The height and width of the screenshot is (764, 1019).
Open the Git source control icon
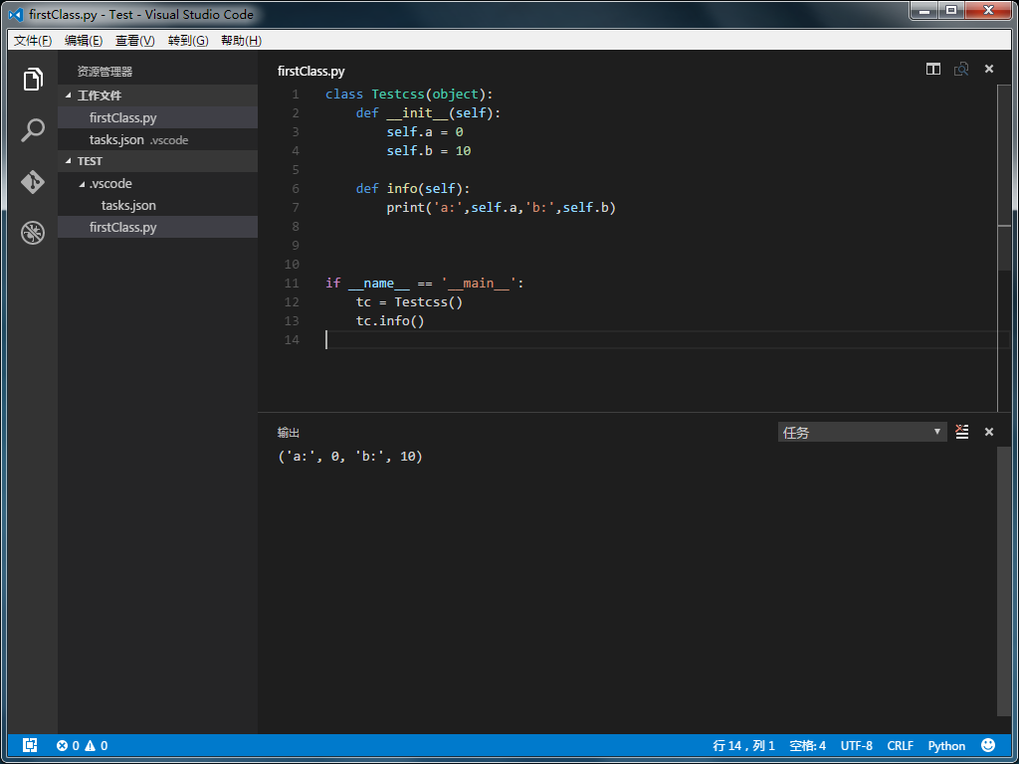[33, 181]
